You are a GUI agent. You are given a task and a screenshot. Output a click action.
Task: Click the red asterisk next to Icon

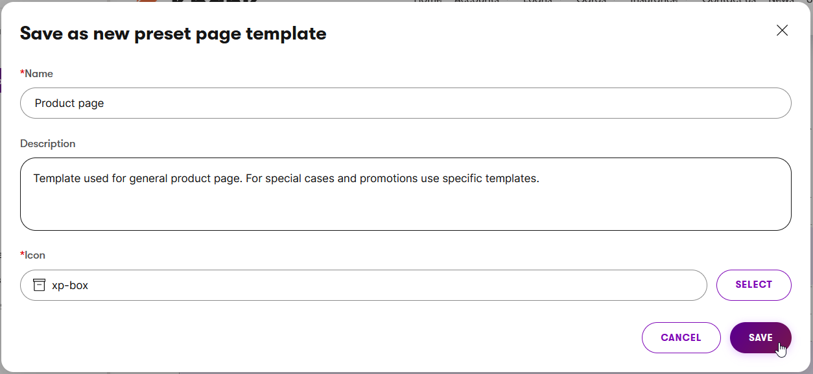pos(22,255)
